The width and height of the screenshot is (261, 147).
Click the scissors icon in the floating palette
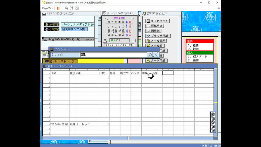point(213,122)
